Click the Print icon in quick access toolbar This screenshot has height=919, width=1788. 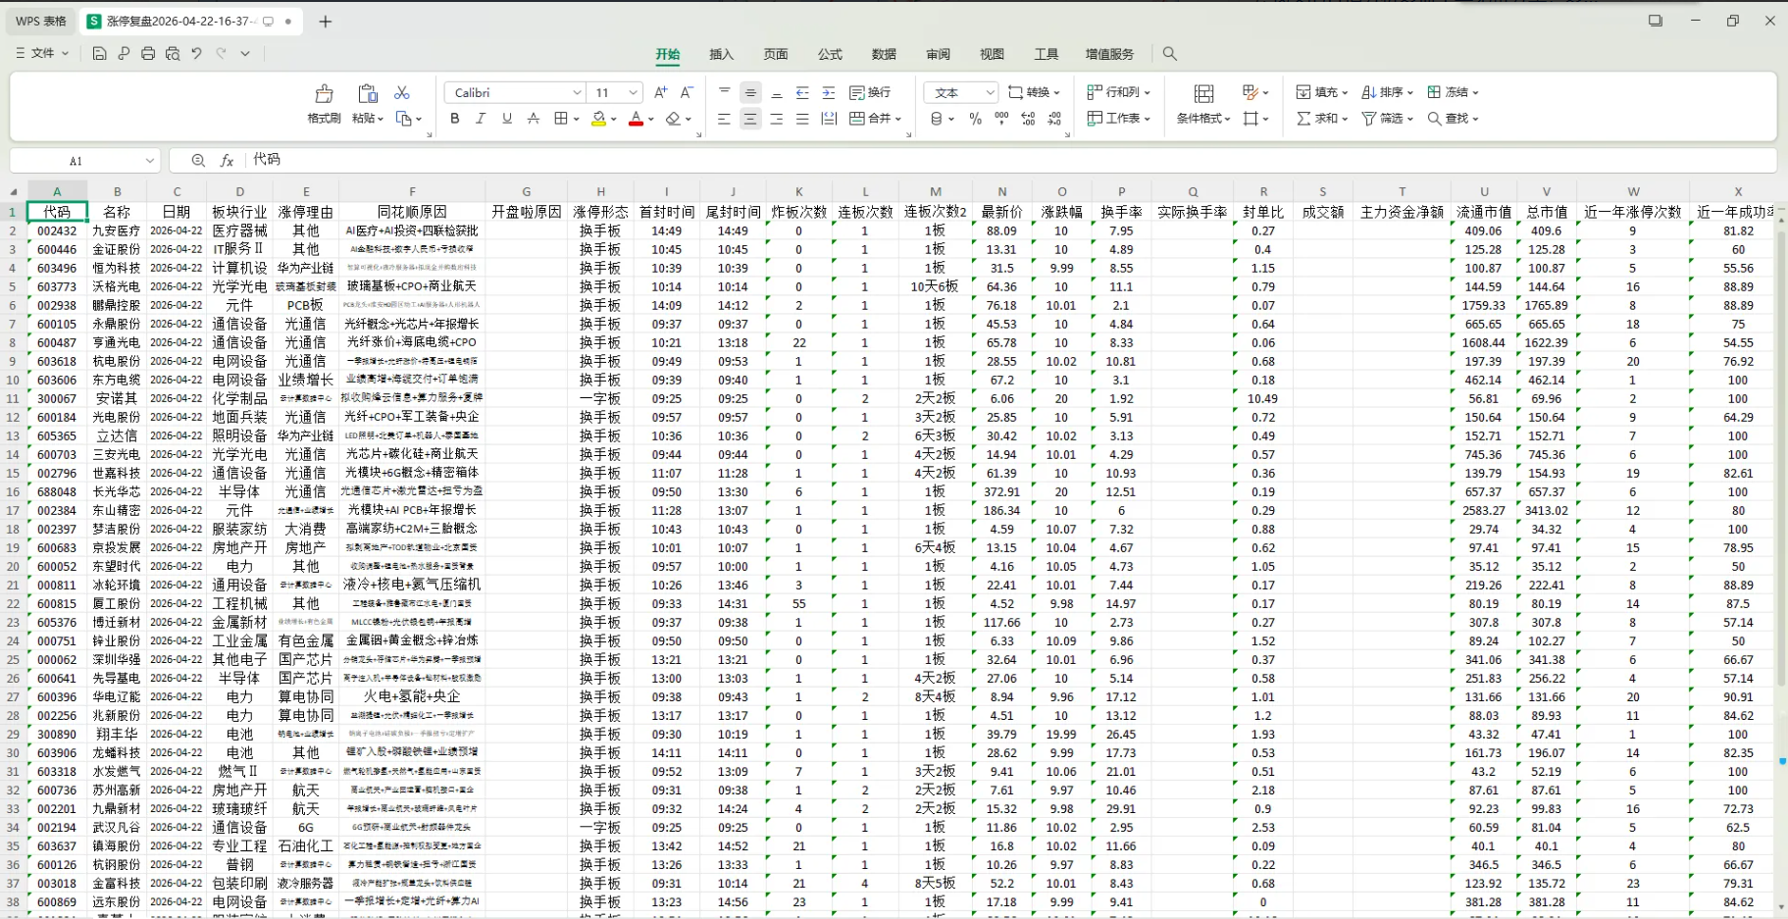(x=148, y=54)
